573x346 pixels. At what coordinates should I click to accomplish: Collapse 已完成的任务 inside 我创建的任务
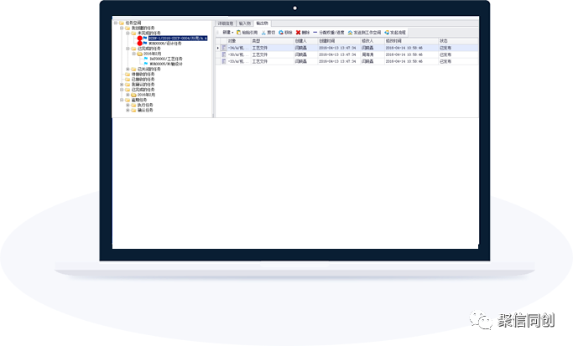coord(128,49)
